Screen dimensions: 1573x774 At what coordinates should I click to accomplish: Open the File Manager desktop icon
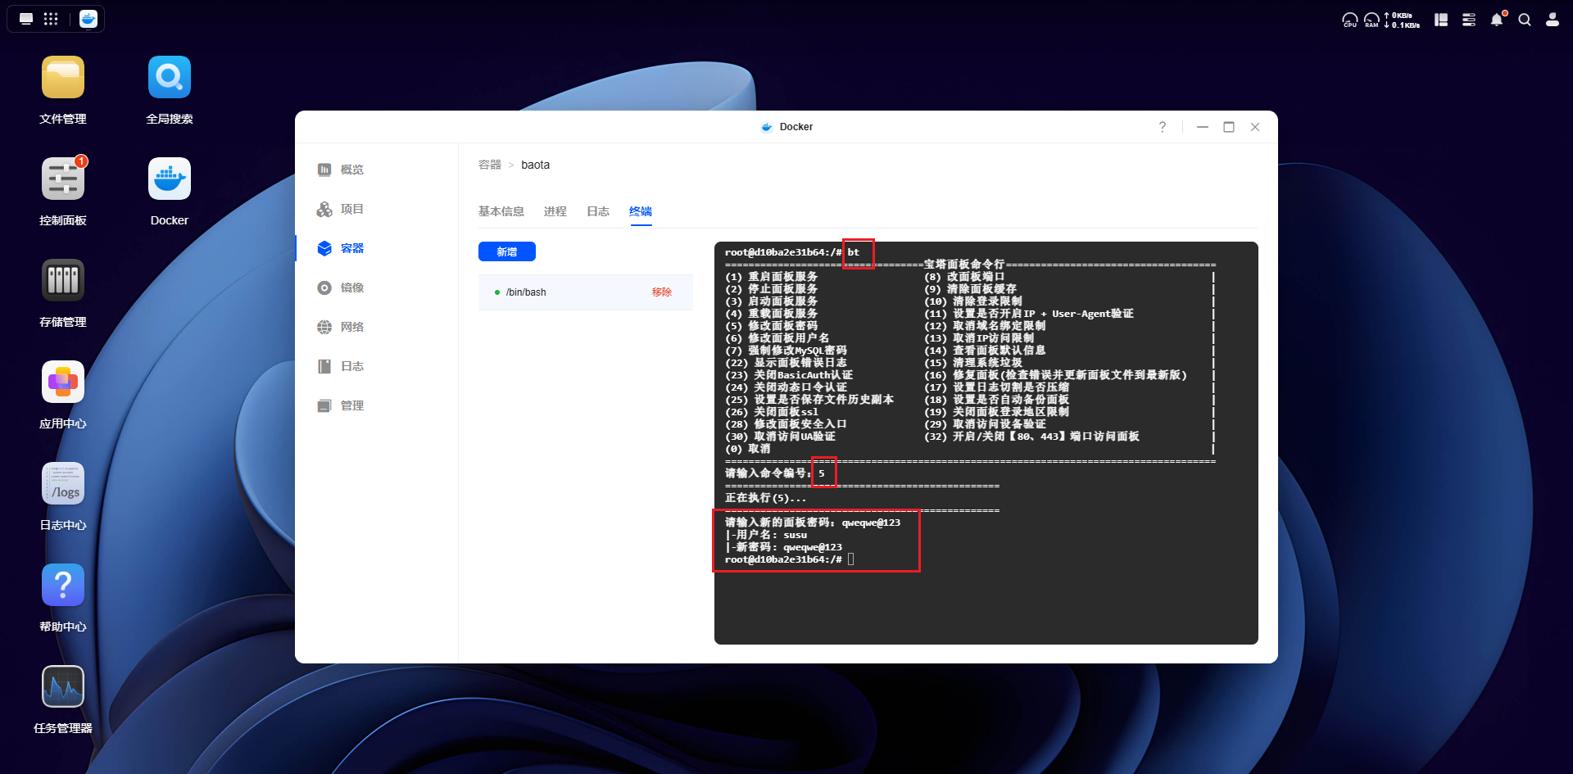pyautogui.click(x=63, y=78)
